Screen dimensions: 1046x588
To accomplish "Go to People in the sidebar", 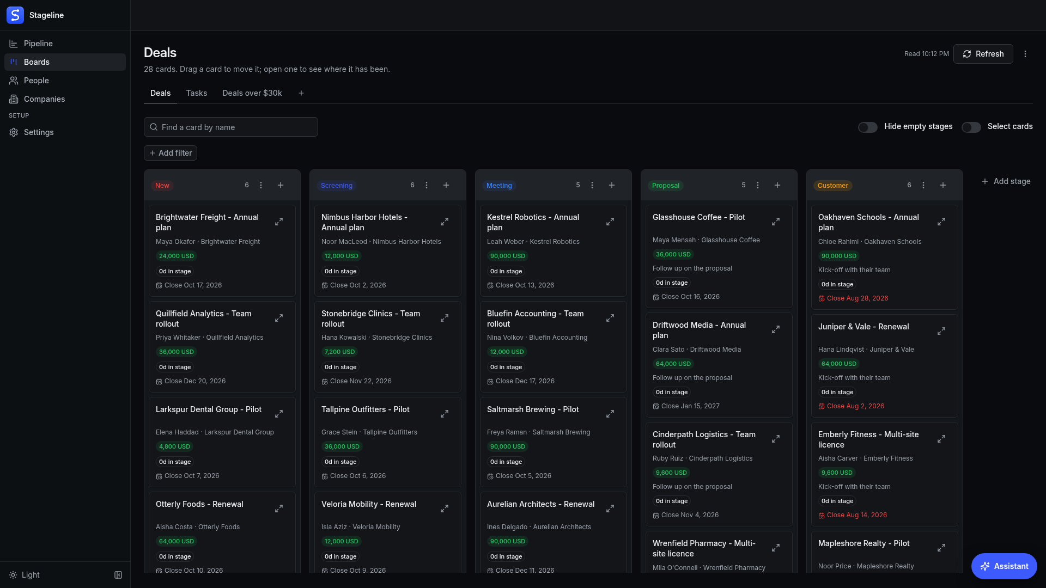I will click(65, 81).
